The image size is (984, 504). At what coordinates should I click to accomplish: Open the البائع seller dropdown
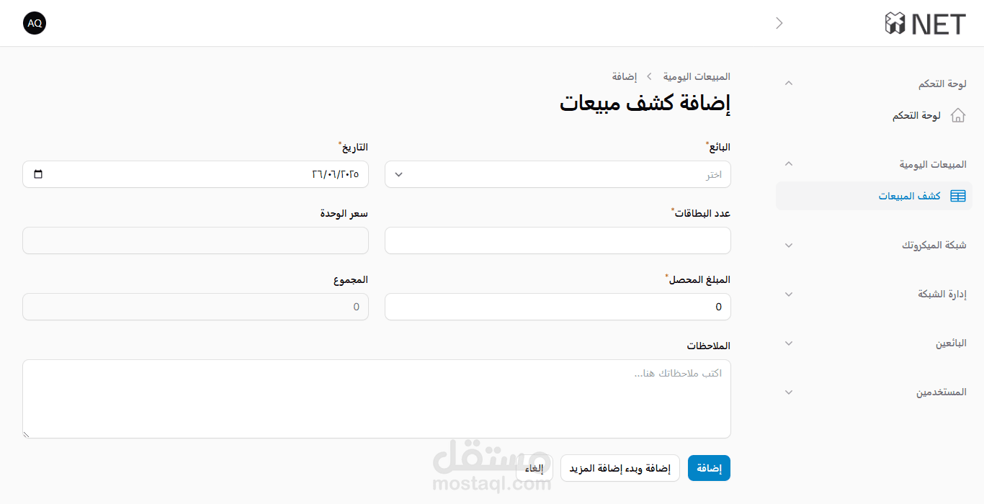[x=558, y=174]
